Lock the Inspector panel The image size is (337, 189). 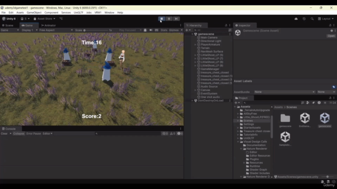[x=330, y=25]
